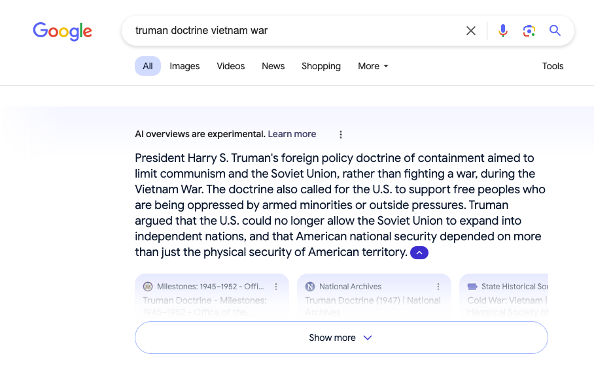Open the More search filters dropdown
Screen dimensions: 594x367
point(373,66)
